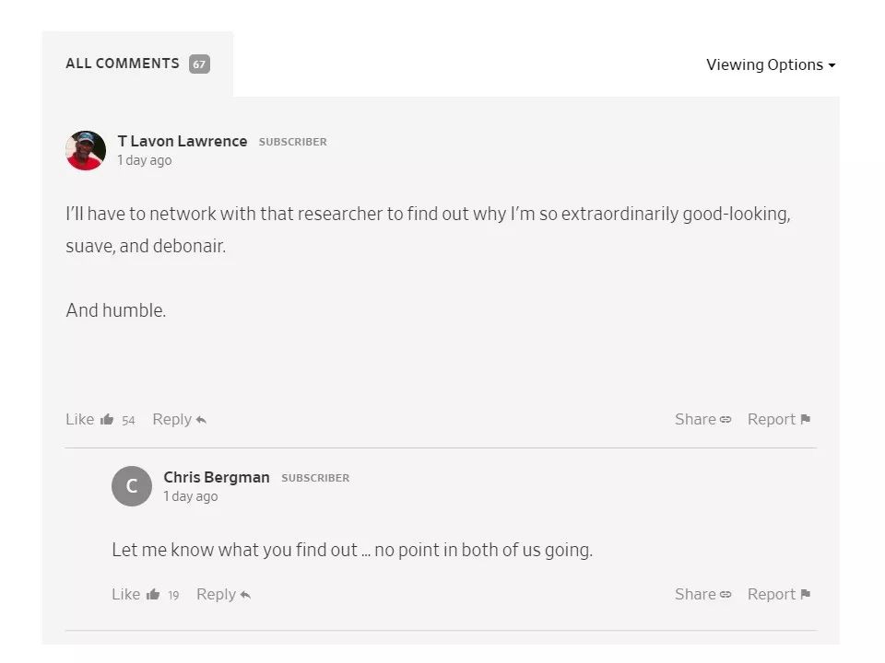Click Report text on Chris Bergman's comment
The height and width of the screenshot is (663, 885).
pyautogui.click(x=771, y=595)
